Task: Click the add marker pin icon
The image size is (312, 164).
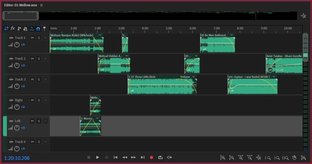Action: coord(44,29)
